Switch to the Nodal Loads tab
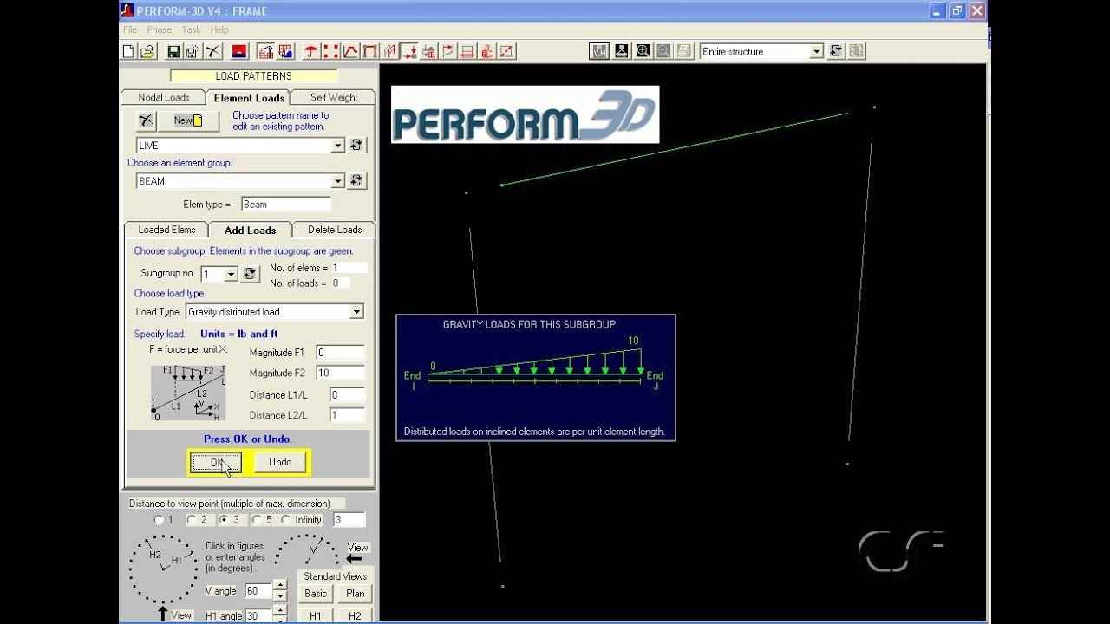 click(163, 97)
